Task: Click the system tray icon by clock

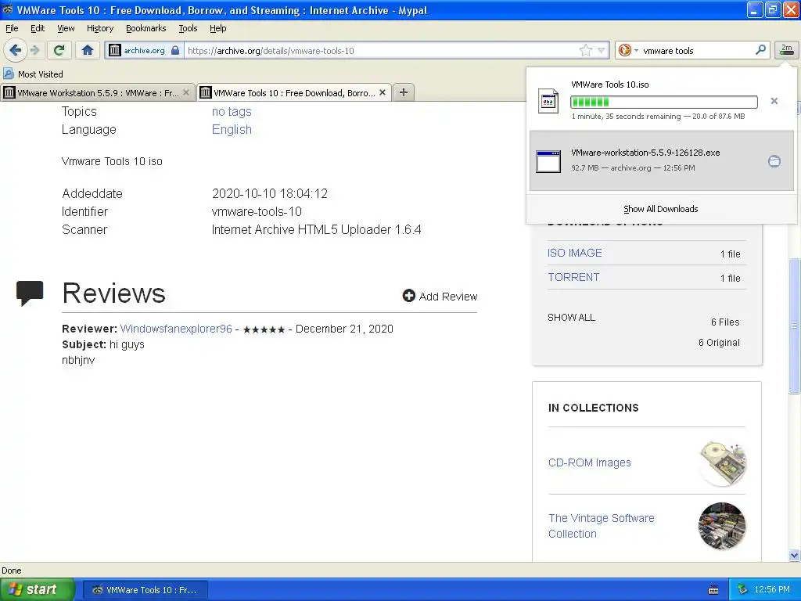Action: click(742, 590)
